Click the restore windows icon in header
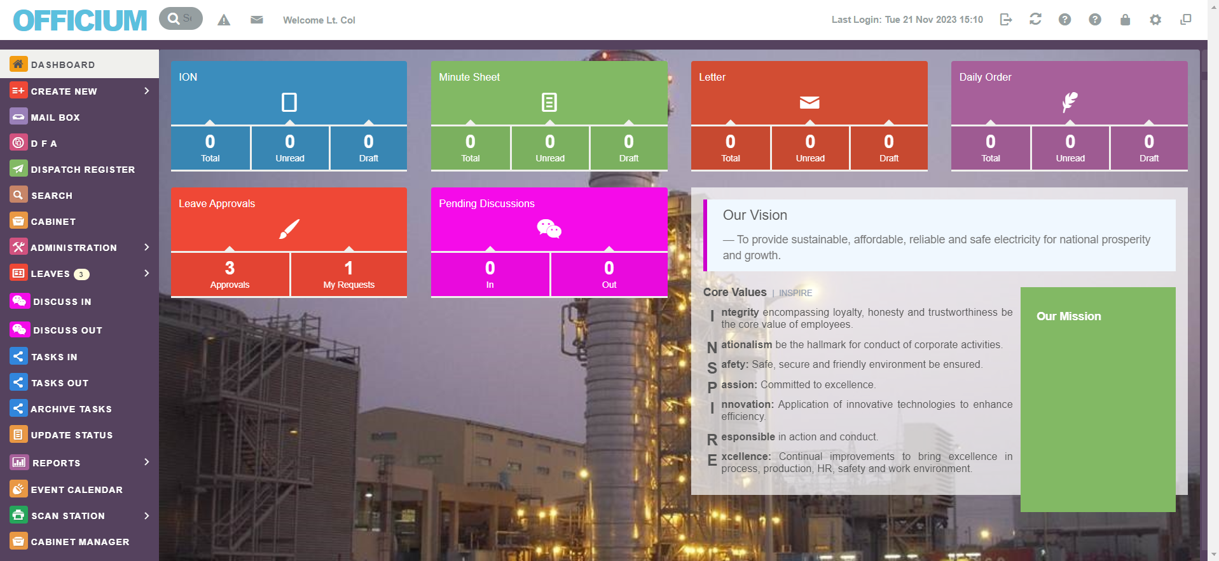The height and width of the screenshot is (561, 1219). tap(1185, 20)
